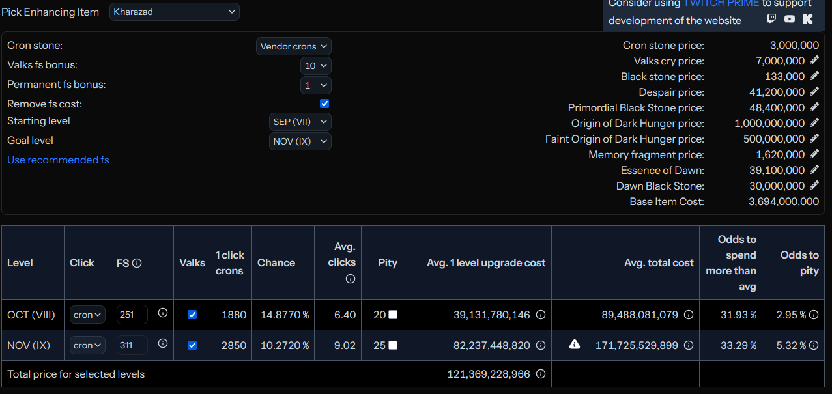832x394 pixels.
Task: Edit Memory fragment price pencil icon
Action: click(x=814, y=154)
